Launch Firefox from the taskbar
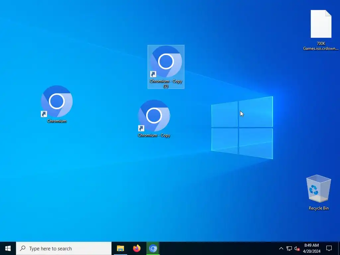340x255 pixels. coord(136,248)
